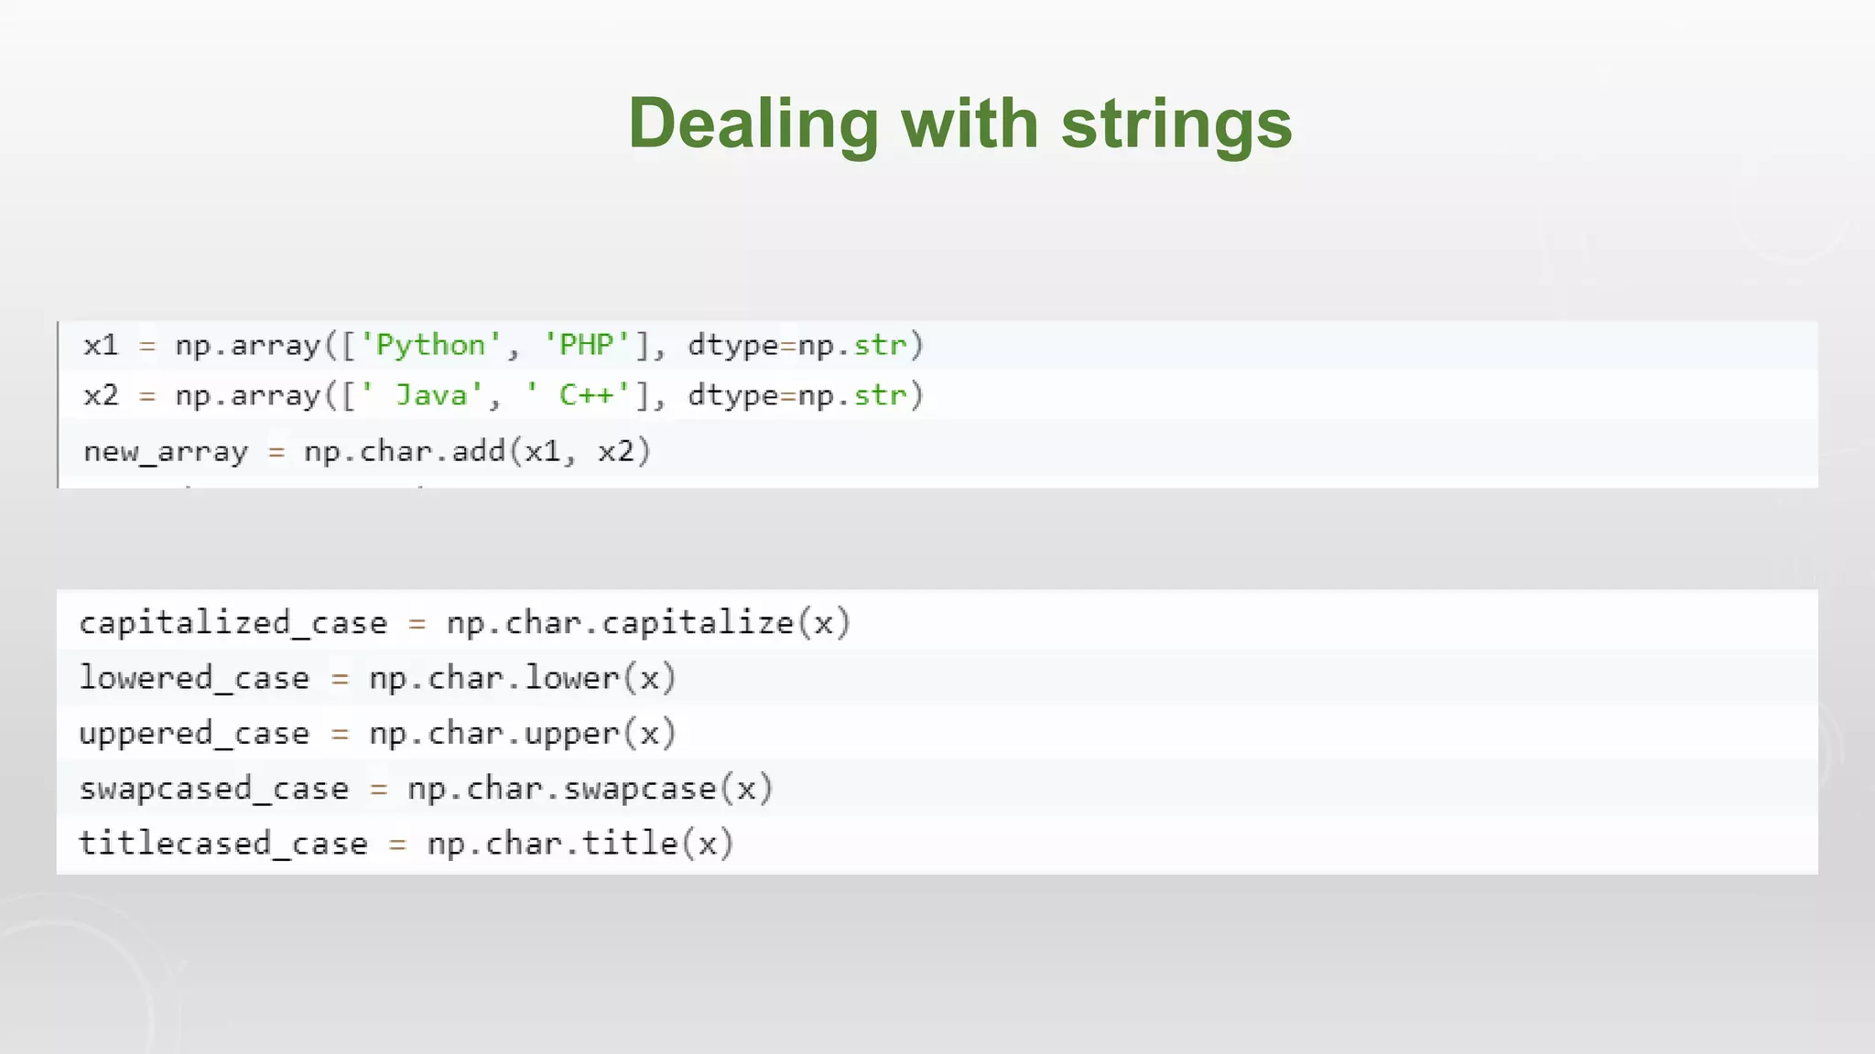Select the swapcased_case np.char.swapcase line
Image resolution: width=1875 pixels, height=1054 pixels.
click(427, 789)
